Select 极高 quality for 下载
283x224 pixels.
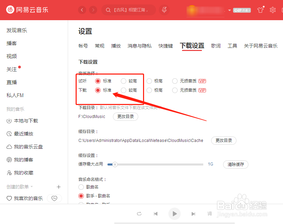149,90
